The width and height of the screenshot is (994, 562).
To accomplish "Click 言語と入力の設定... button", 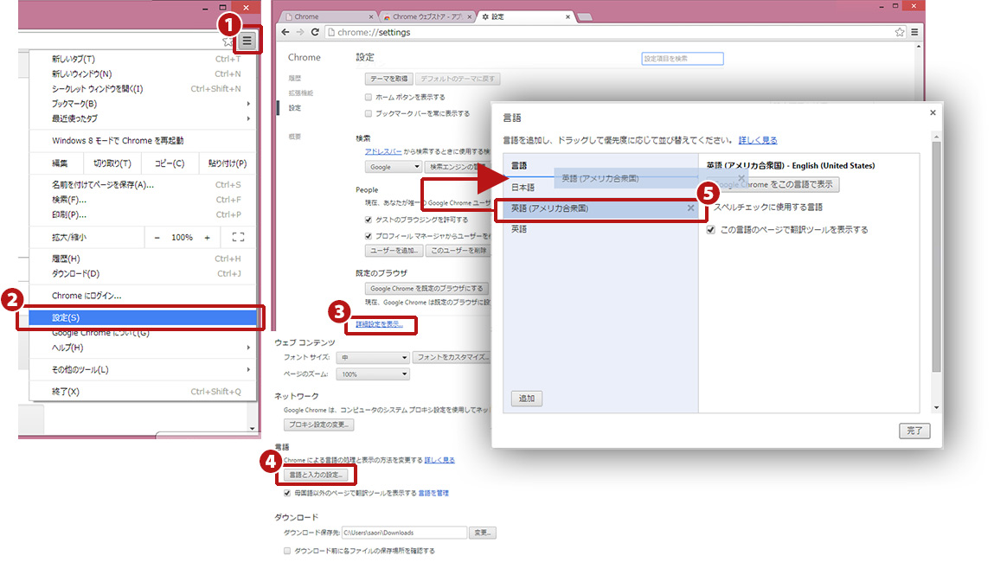I will click(x=316, y=475).
